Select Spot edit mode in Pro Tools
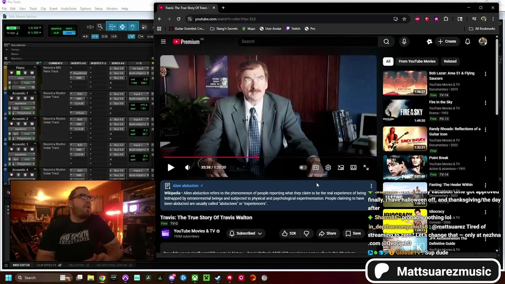Image resolution: width=505 pixels, height=284 pixels. click(x=69, y=29)
